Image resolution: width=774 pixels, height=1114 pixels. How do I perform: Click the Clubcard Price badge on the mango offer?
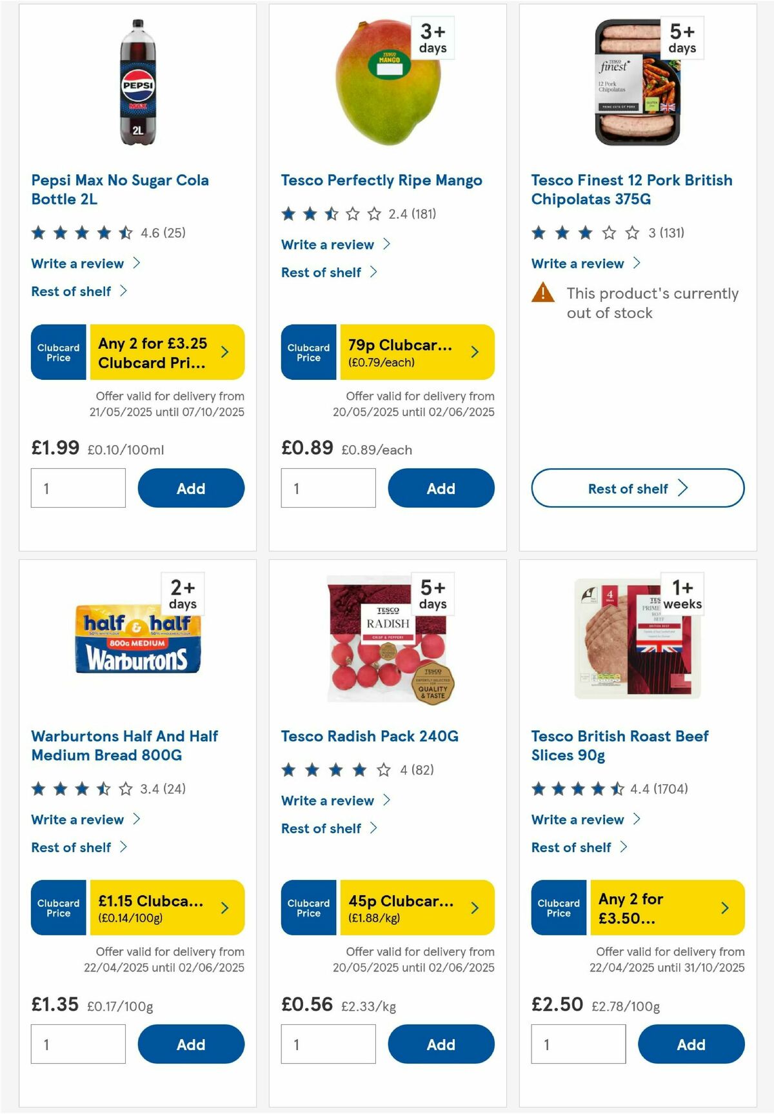(308, 352)
